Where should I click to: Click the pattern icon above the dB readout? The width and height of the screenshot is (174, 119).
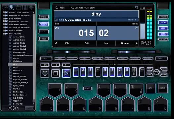coord(136,8)
